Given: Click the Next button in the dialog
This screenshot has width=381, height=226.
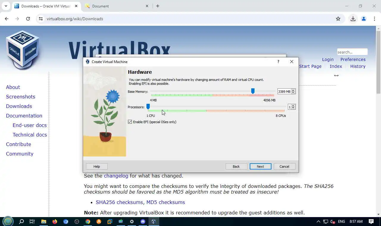Looking at the screenshot, I should [260, 167].
